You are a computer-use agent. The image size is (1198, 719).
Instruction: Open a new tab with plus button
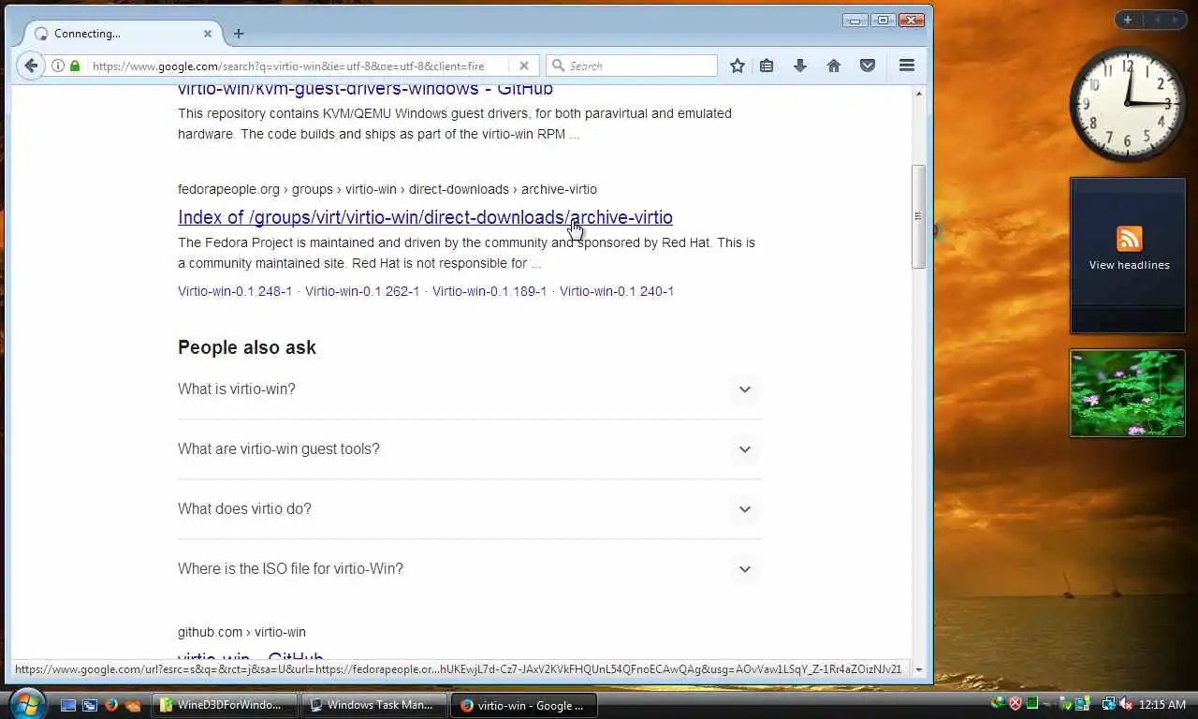239,34
